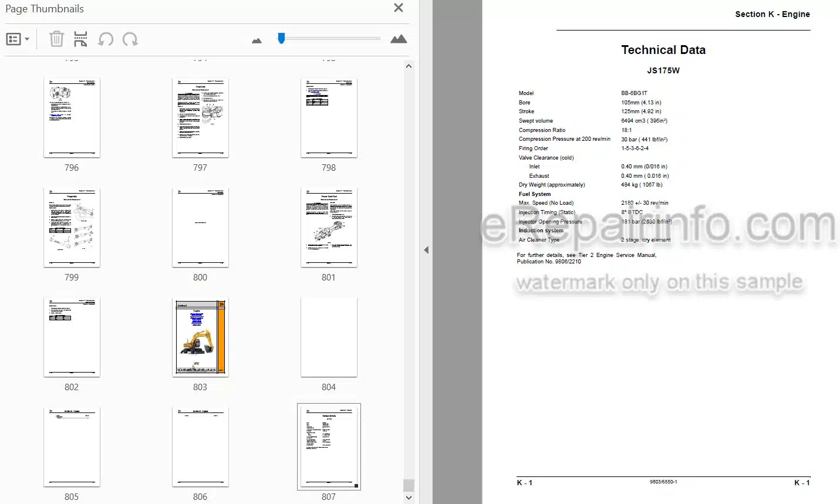
Task: Select page 805 thumbnail
Action: coord(72,447)
